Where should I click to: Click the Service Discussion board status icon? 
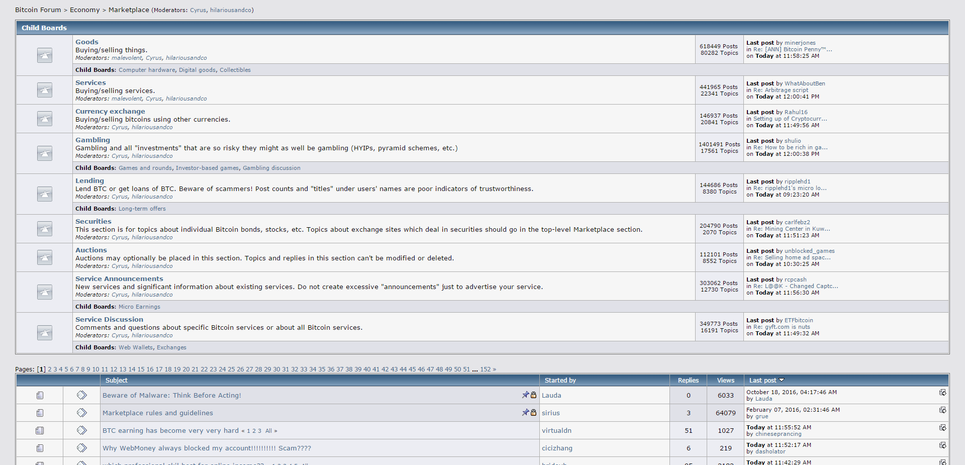45,333
